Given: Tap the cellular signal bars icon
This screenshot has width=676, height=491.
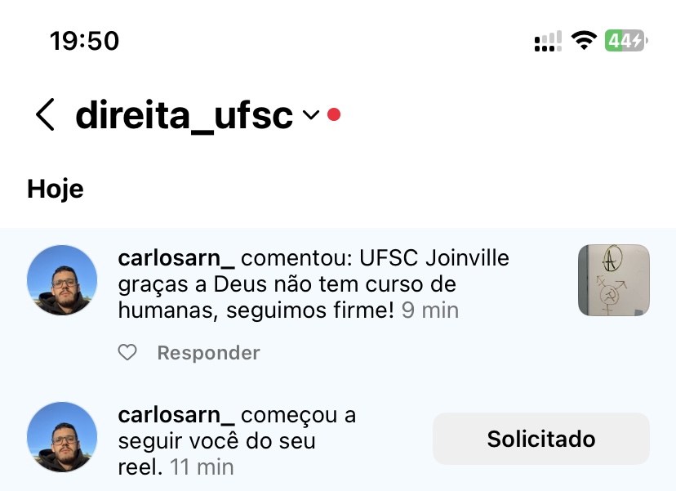Looking at the screenshot, I should pos(548,41).
